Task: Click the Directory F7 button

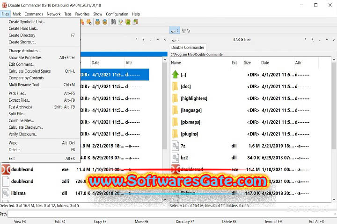Action: coord(185,221)
